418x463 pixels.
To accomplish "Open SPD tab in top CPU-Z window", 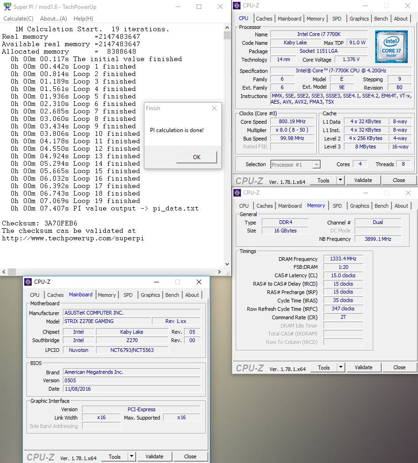I will (336, 19).
